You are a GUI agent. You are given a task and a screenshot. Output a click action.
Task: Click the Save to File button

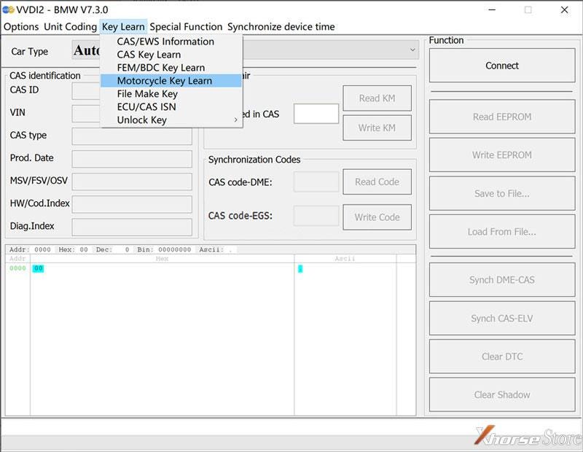click(502, 193)
